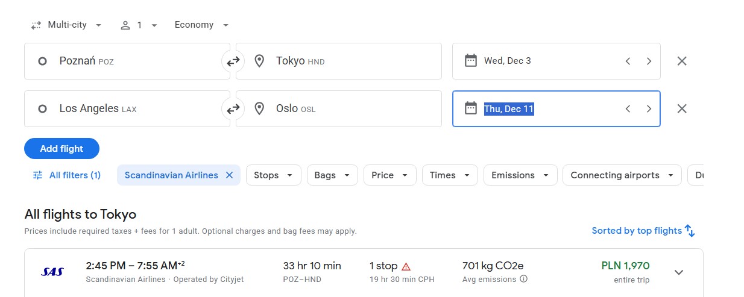Click the 2:45 PM – 7:55 AM flight time
This screenshot has height=297, width=744.
tap(136, 266)
